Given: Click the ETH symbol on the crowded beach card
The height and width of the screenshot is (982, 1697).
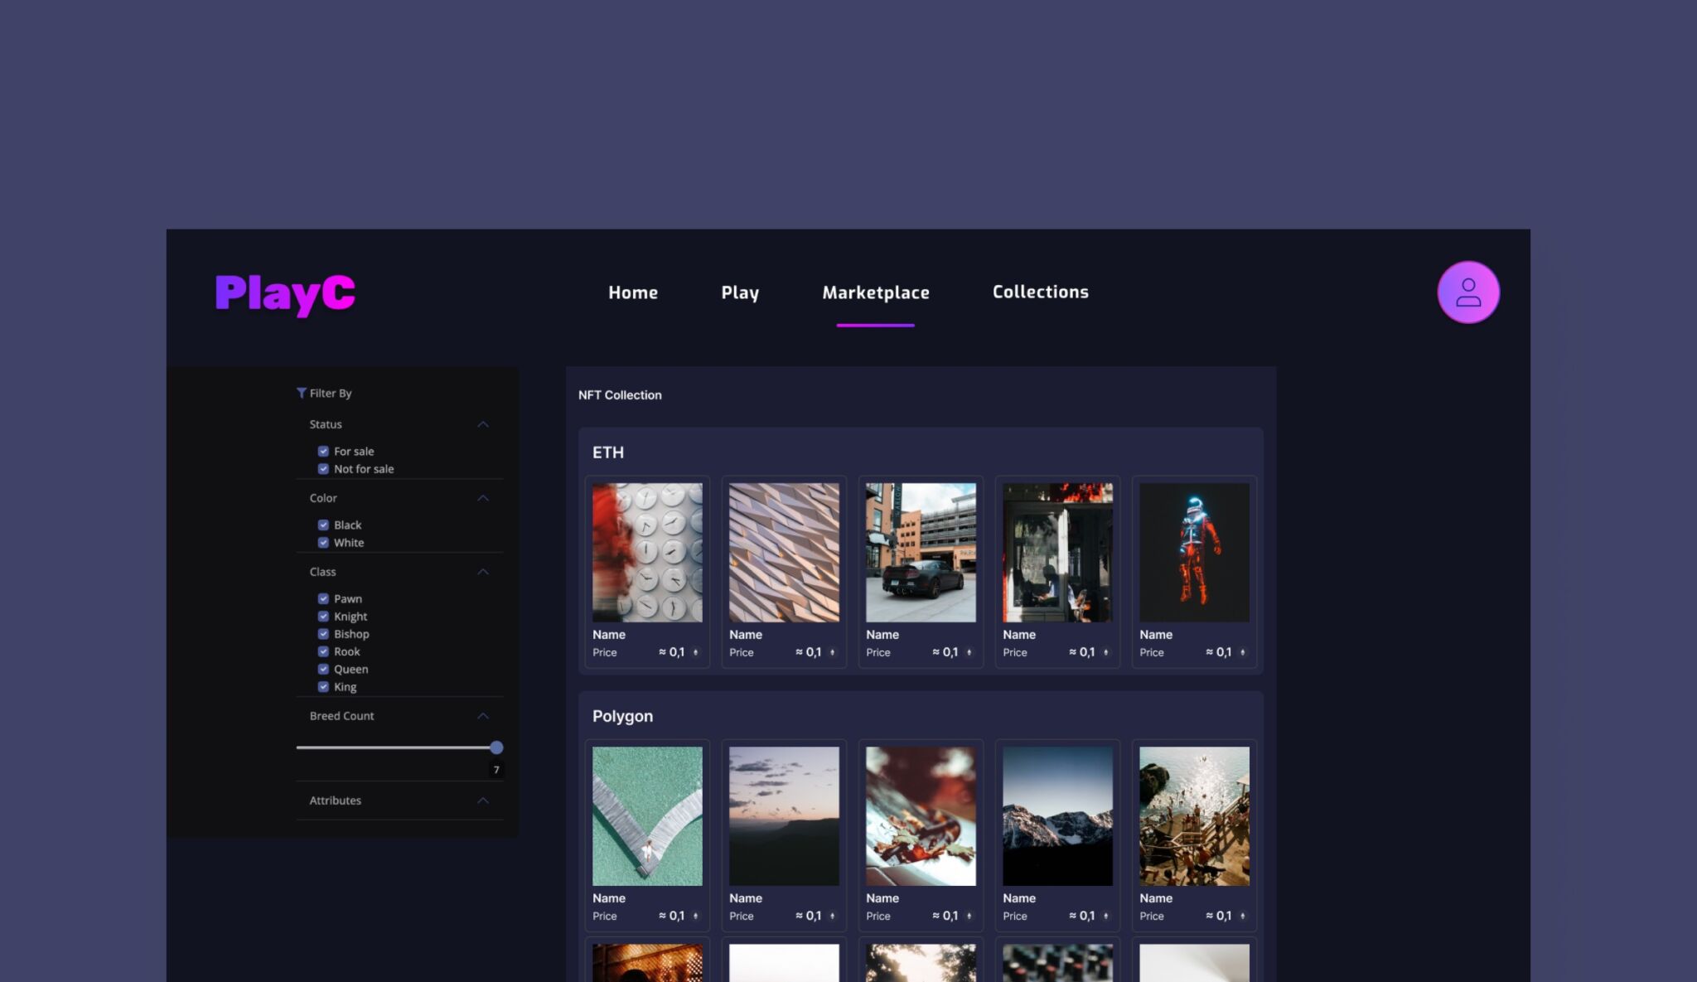Looking at the screenshot, I should coord(1242,916).
